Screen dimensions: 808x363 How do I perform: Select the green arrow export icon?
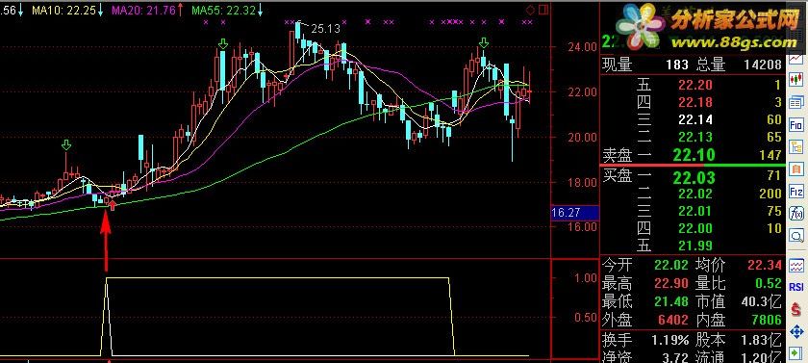tap(796, 353)
